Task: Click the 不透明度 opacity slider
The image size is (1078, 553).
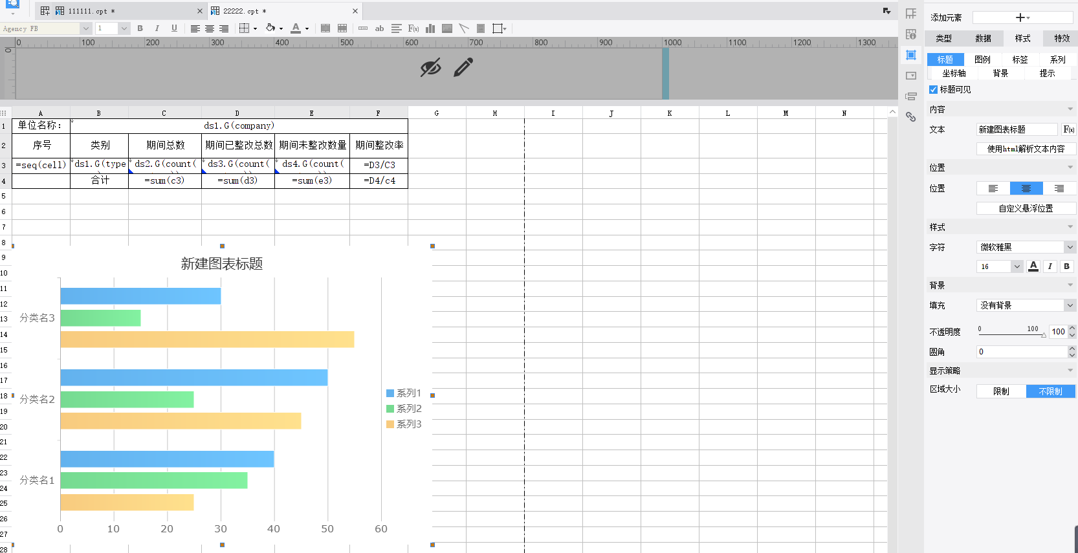Action: coord(1011,334)
